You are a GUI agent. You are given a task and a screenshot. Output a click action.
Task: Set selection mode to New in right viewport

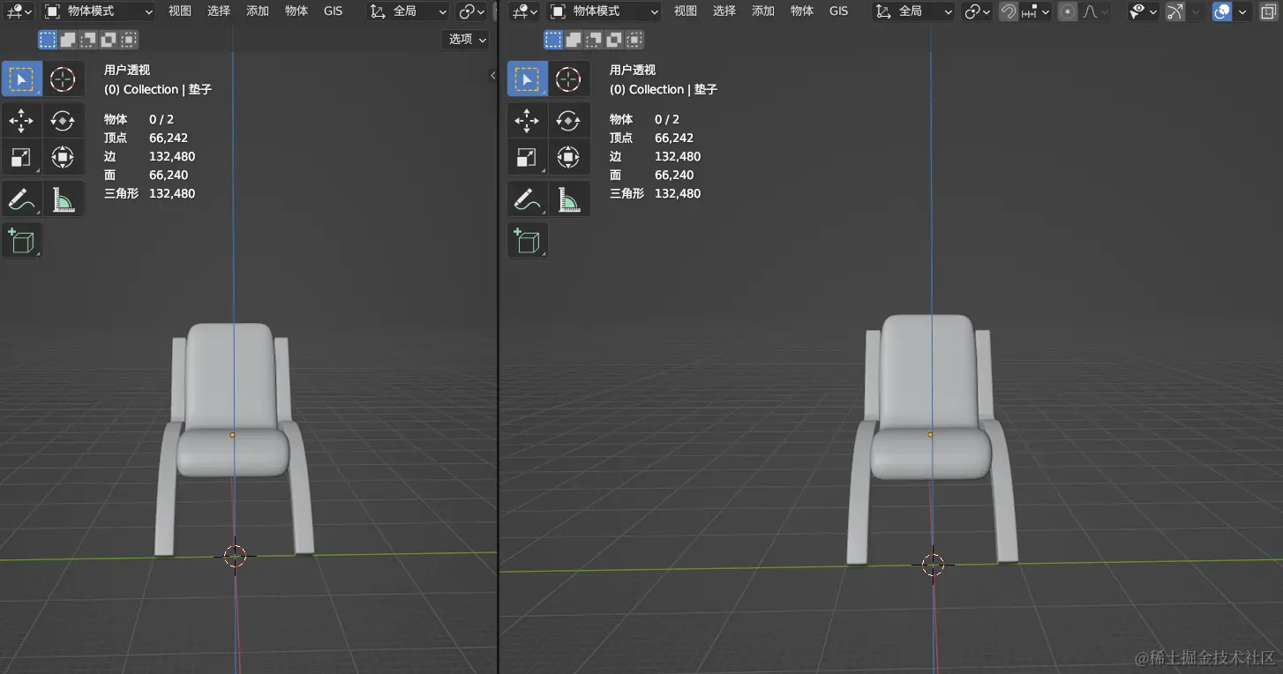tap(552, 40)
